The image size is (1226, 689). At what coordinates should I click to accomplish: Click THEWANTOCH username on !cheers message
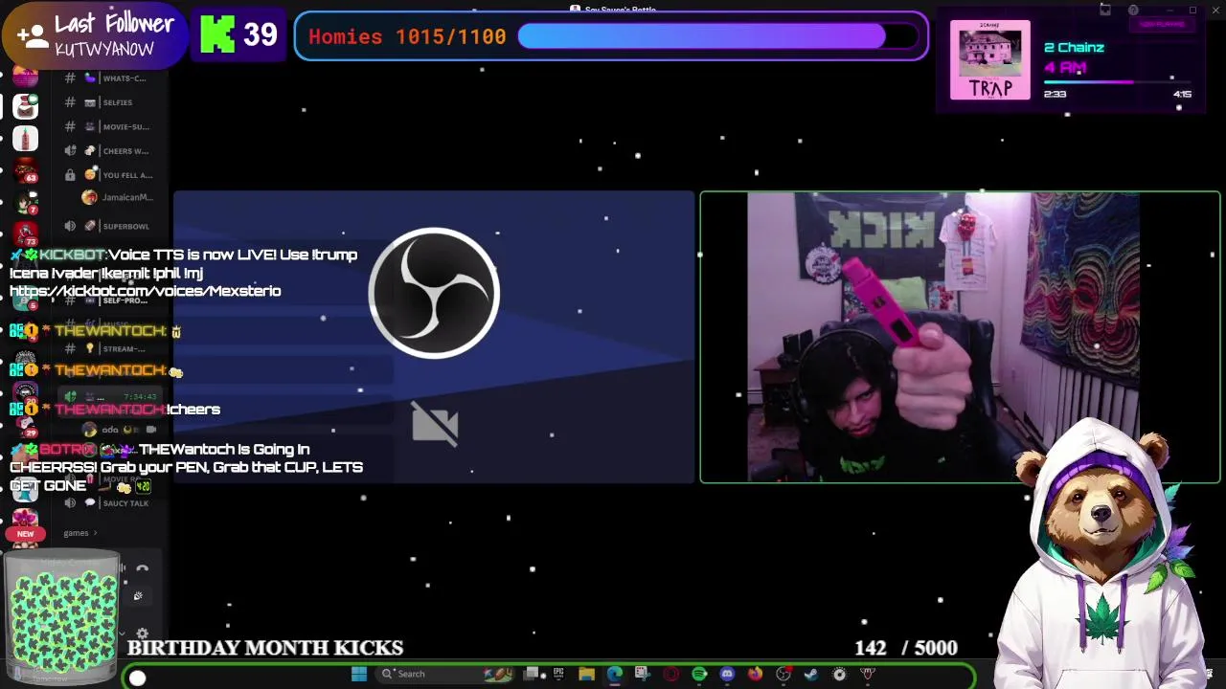pos(111,410)
